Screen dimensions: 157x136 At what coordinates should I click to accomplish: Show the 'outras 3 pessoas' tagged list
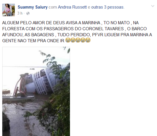click(x=107, y=7)
